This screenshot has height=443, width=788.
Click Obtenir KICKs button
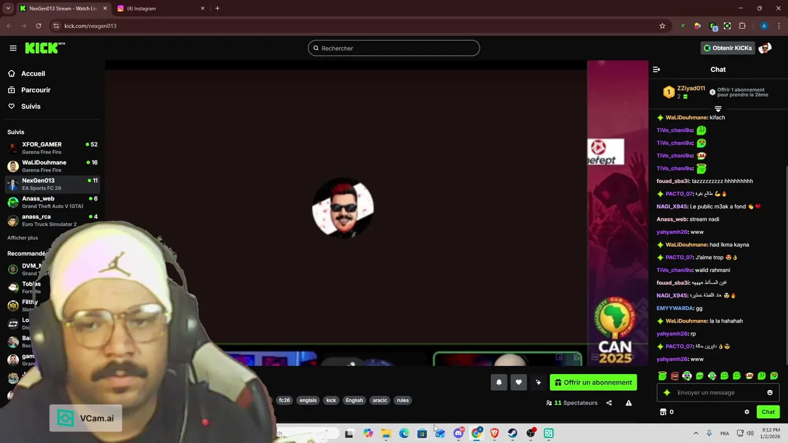click(728, 48)
